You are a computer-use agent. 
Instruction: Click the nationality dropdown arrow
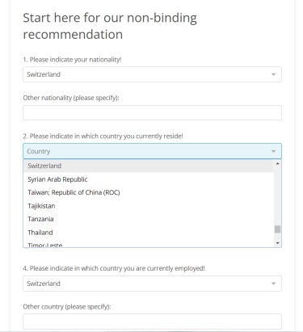click(x=273, y=74)
